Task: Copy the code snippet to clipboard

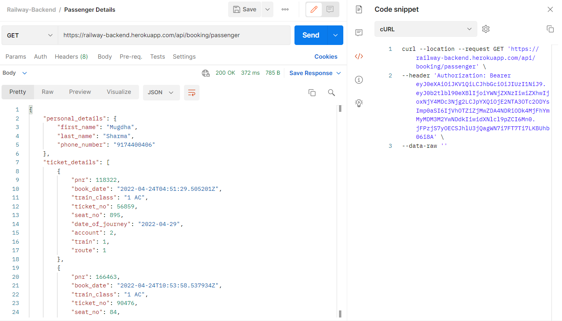Action: [550, 29]
